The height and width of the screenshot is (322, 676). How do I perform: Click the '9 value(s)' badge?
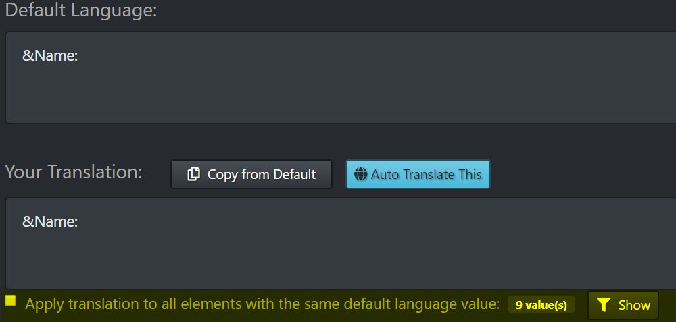point(541,305)
